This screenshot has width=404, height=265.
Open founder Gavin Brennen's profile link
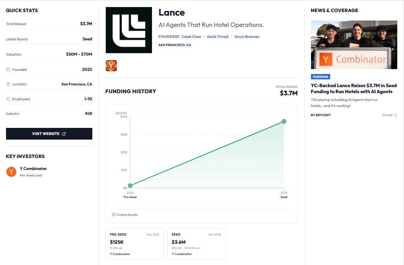(x=247, y=36)
